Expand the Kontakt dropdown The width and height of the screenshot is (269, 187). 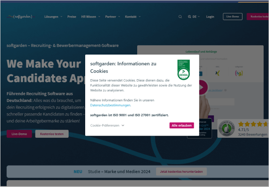133,17
